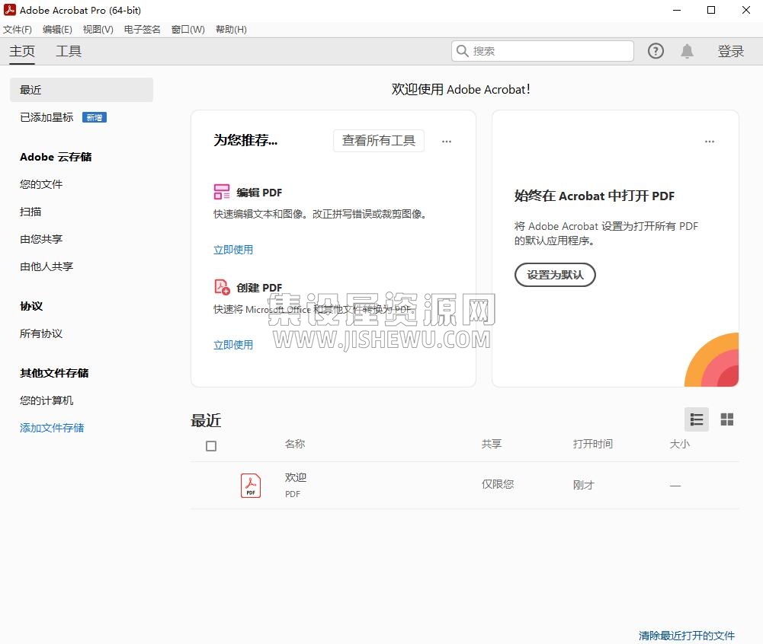
Task: Click 添加文件存储 link in sidebar
Action: [52, 428]
